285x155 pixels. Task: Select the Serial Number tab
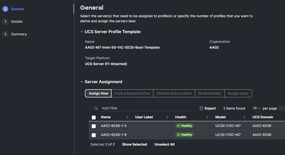(209, 93)
